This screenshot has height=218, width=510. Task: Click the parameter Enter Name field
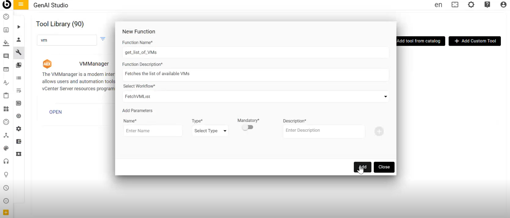pos(153,131)
